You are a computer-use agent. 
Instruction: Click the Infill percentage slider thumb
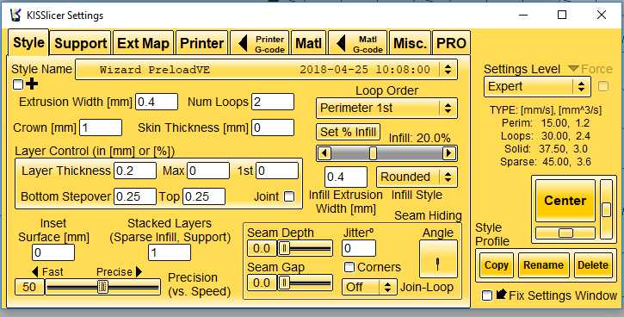click(373, 153)
